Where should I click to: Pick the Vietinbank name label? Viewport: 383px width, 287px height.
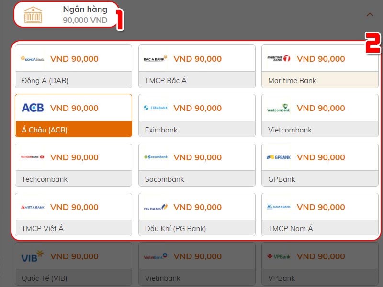click(162, 278)
